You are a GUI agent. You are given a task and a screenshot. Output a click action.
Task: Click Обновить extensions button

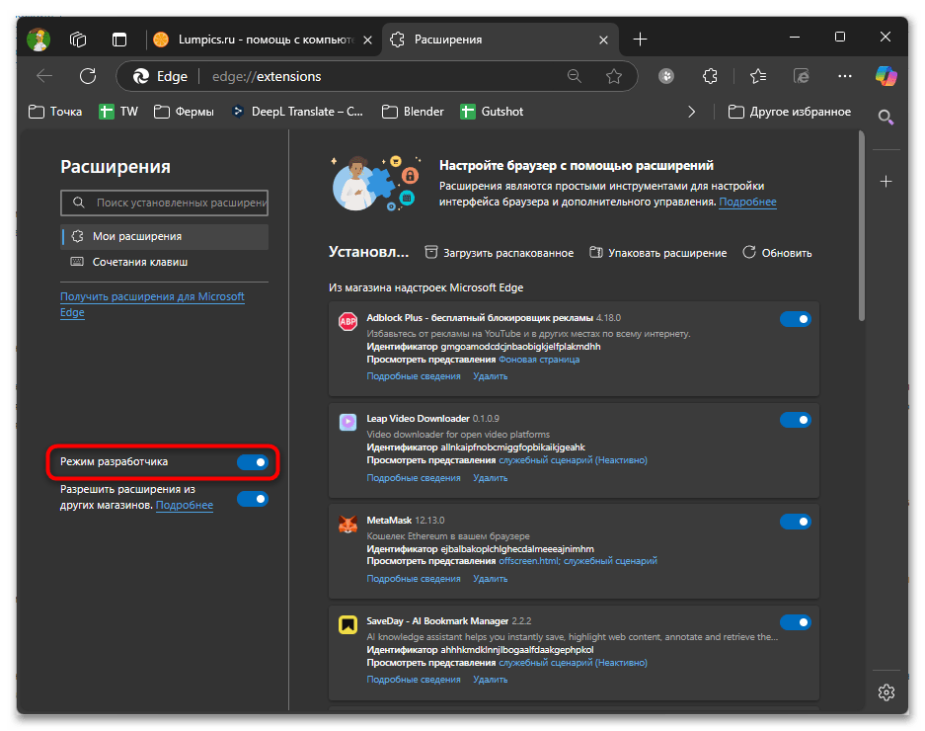[x=777, y=253]
